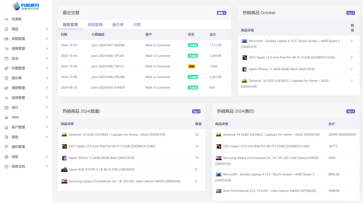Click the info icon for 系统文档
Screen dimensions: 363x203
6,167
